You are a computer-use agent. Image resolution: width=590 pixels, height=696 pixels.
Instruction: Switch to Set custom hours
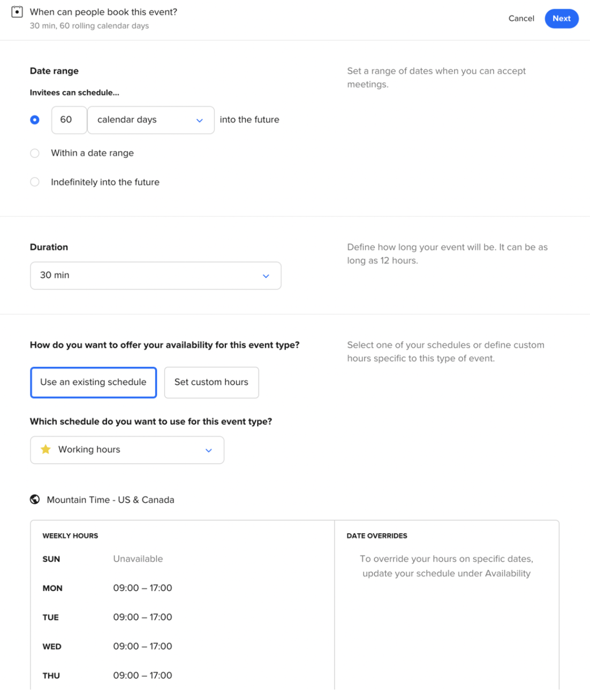[211, 382]
